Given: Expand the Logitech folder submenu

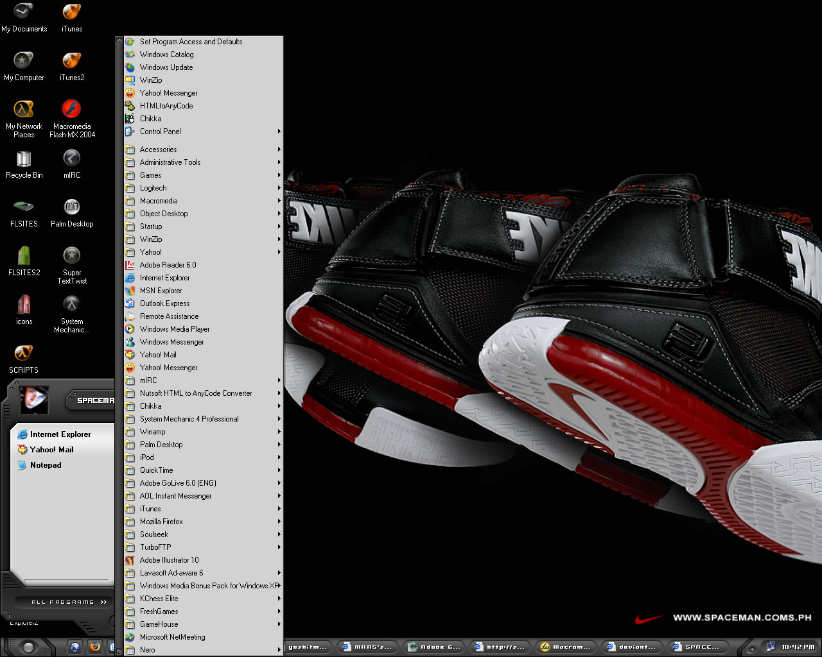Looking at the screenshot, I should (203, 188).
